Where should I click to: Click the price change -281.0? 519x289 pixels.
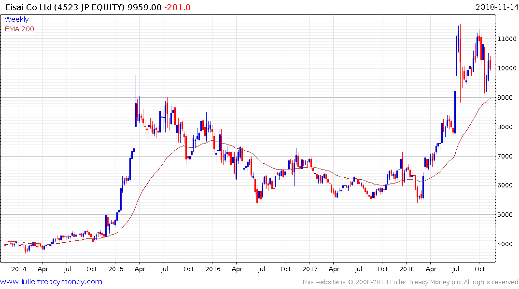(x=177, y=7)
